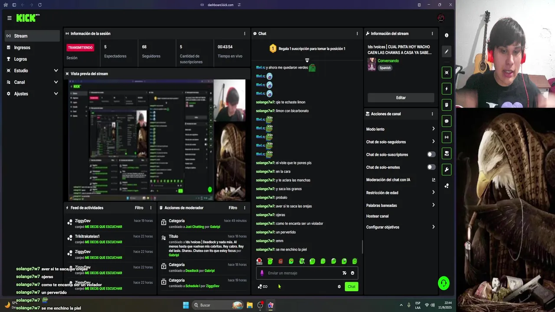Screen dimensions: 555x312
Task: Click the chat bubble icon in right toolbar
Action: click(x=447, y=121)
